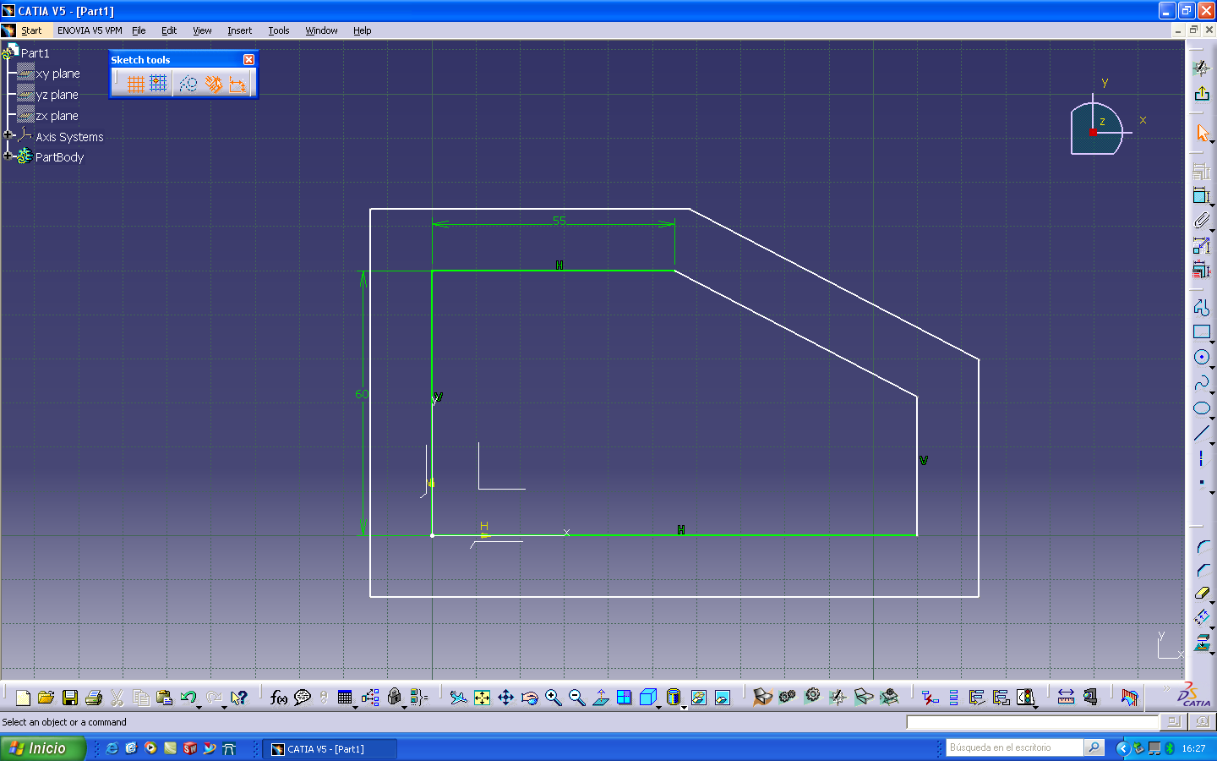
Task: Open the Rectangle tool flyout arrow
Action: click(x=1212, y=342)
